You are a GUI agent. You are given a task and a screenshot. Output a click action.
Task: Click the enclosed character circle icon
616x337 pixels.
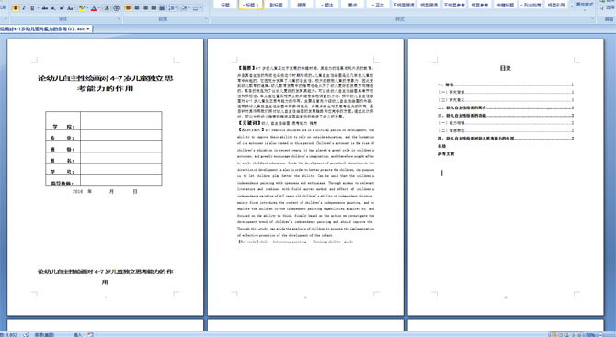click(x=116, y=8)
